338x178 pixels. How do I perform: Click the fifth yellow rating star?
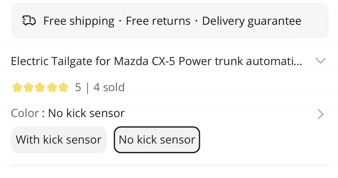63,87
